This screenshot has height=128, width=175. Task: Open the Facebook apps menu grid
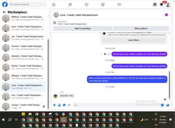pyautogui.click(x=155, y=5)
